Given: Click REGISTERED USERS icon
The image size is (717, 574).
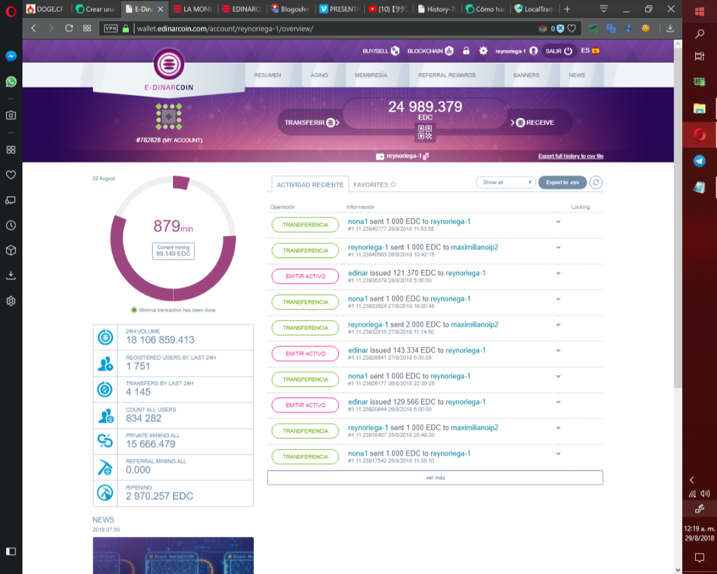Looking at the screenshot, I should click(x=105, y=364).
